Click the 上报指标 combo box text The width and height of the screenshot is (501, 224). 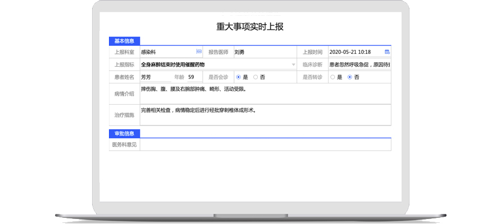(x=213, y=65)
